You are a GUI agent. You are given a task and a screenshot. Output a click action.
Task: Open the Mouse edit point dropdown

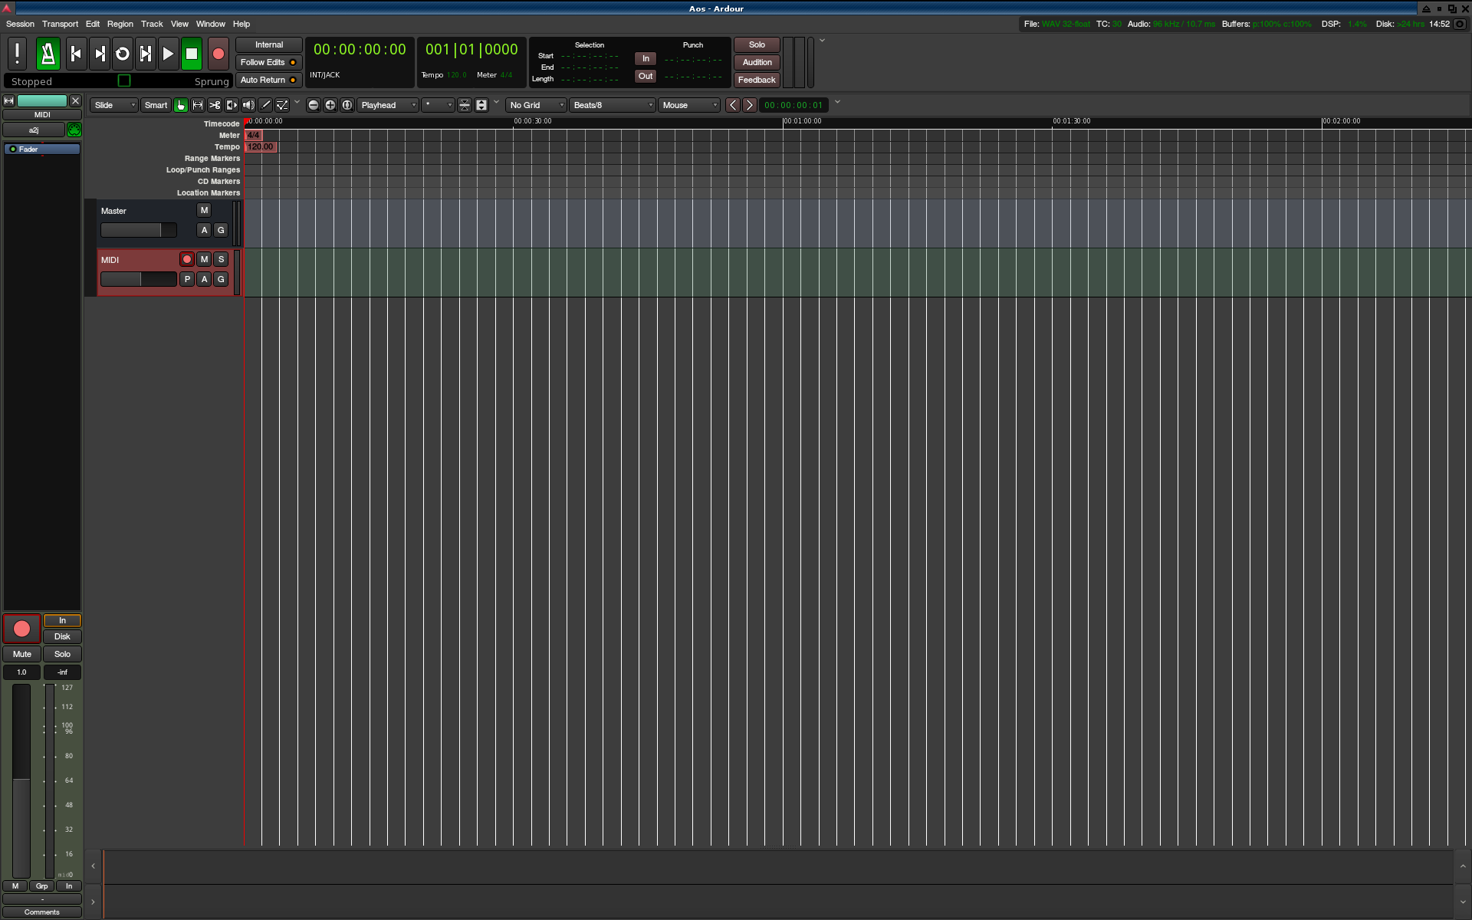point(689,105)
